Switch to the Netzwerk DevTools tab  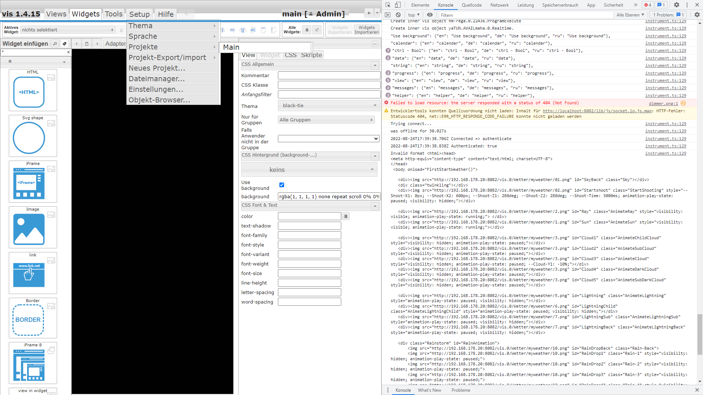499,5
